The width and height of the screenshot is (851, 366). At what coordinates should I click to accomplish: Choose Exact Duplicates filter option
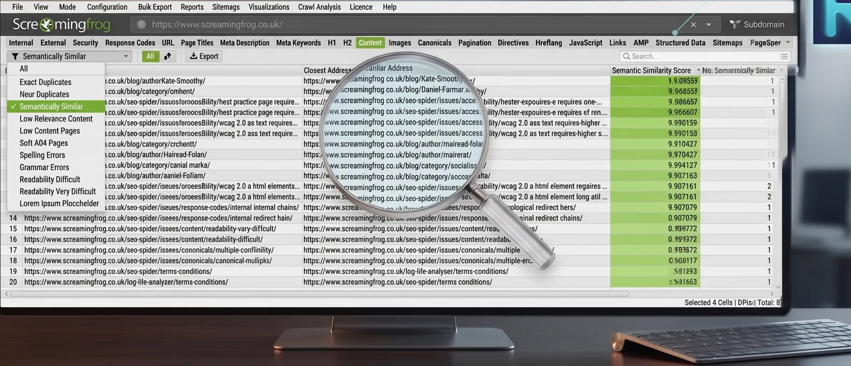tap(56, 82)
